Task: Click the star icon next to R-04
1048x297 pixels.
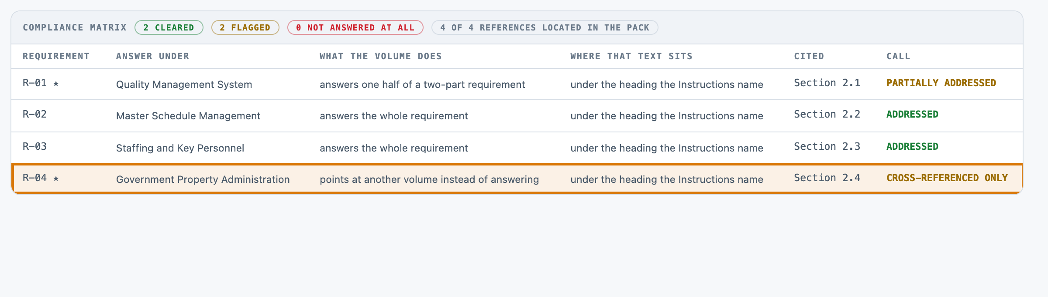Action: coord(56,178)
